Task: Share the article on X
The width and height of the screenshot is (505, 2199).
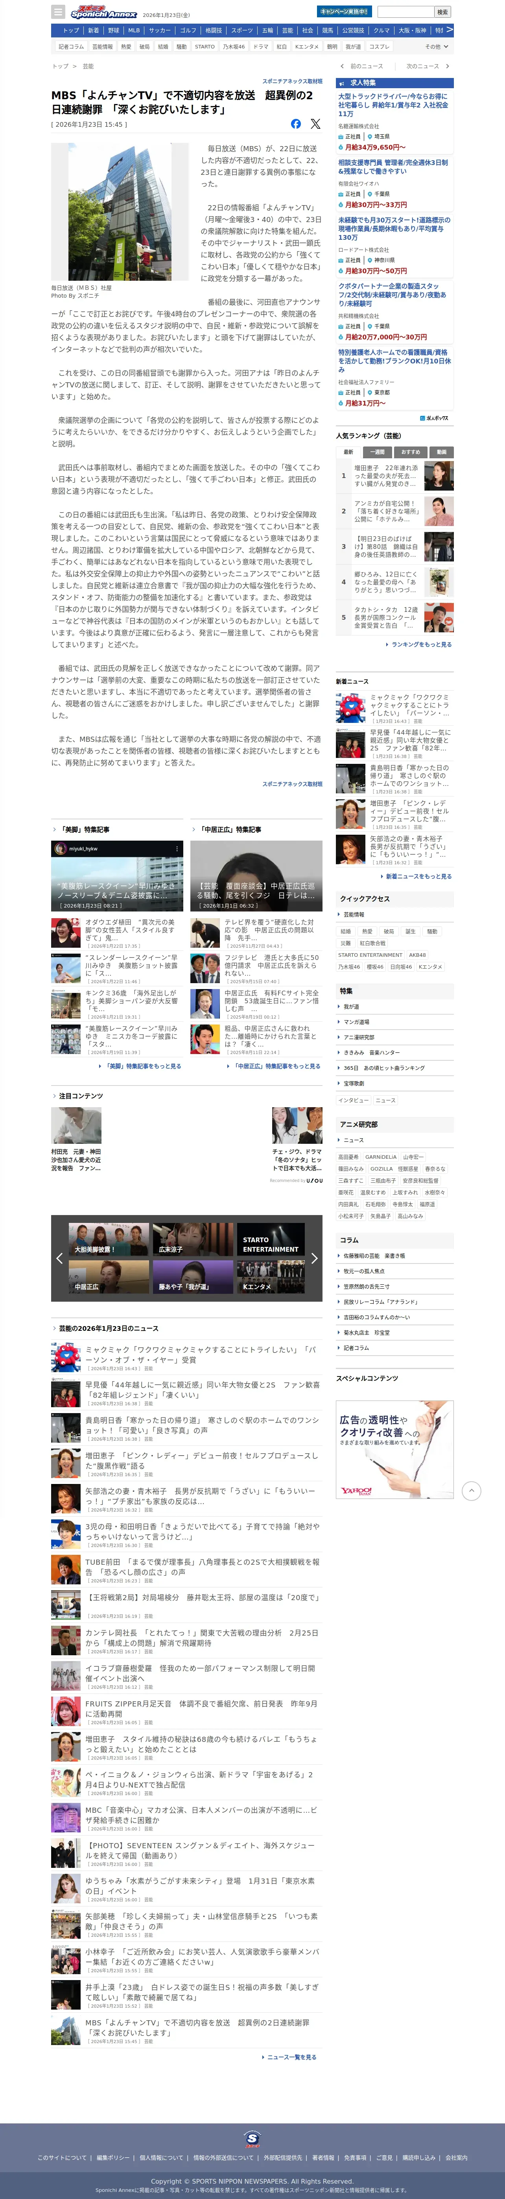Action: pos(315,124)
